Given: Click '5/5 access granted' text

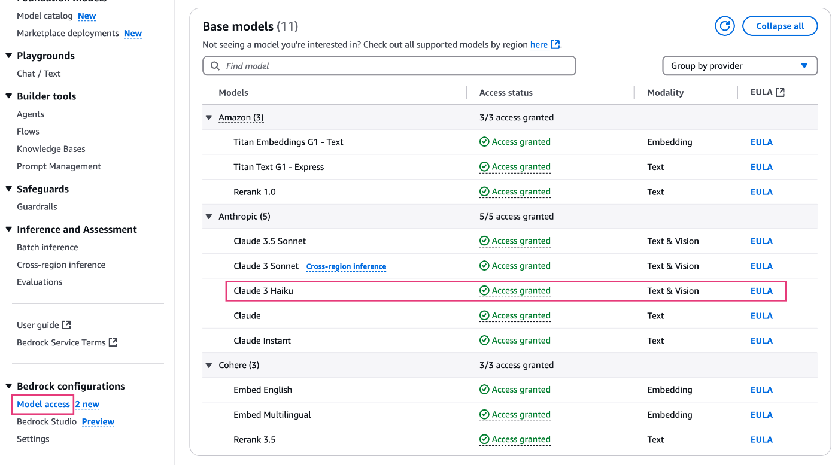Looking at the screenshot, I should (517, 217).
